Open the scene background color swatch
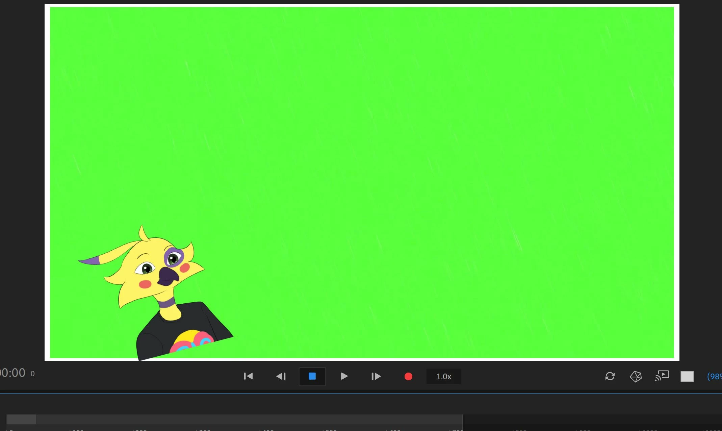 (x=687, y=376)
